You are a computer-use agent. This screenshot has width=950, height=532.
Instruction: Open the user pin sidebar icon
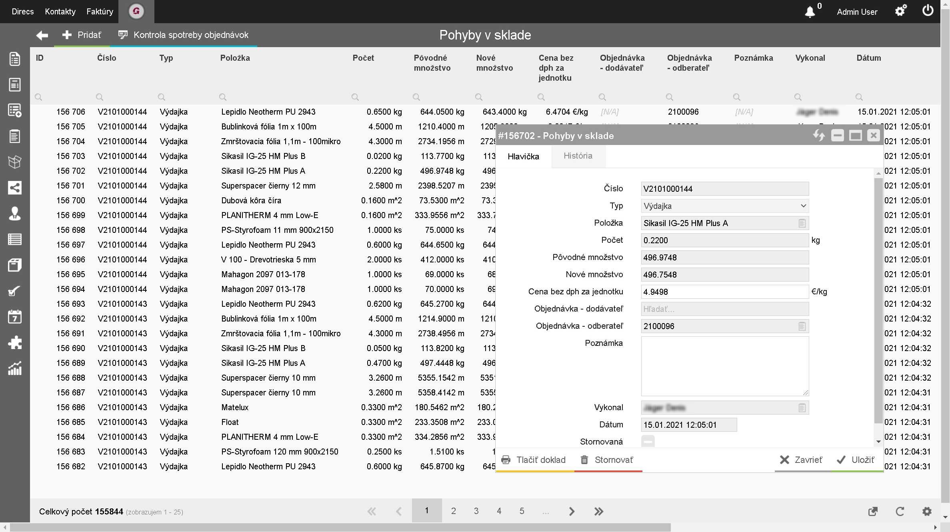point(15,214)
